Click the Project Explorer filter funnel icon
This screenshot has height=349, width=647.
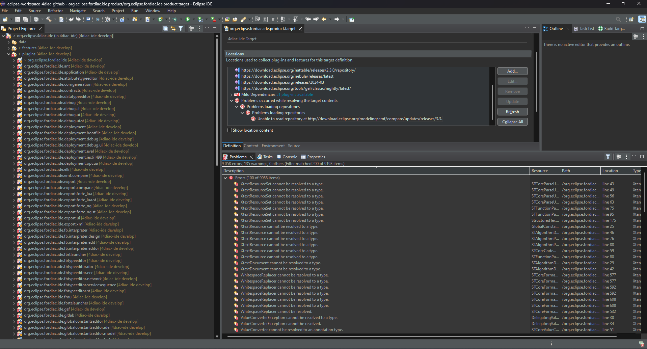click(x=181, y=29)
